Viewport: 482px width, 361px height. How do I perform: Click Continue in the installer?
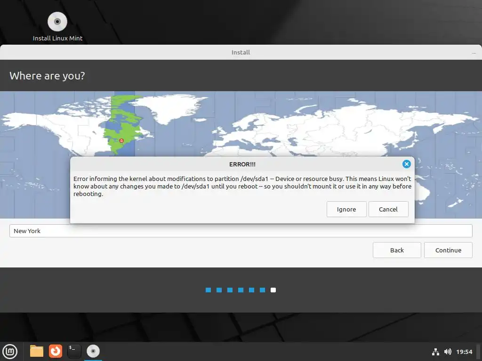click(x=448, y=250)
